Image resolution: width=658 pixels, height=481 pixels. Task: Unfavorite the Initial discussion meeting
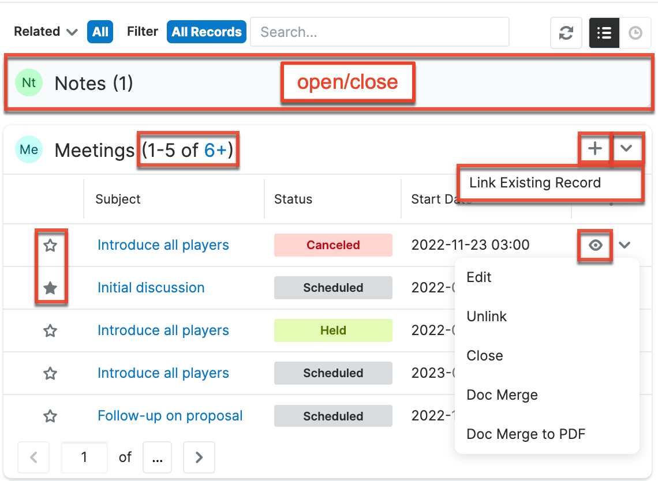point(51,288)
